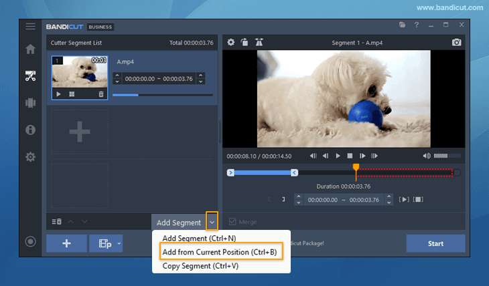Toggle the Merge checkbox
The width and height of the screenshot is (489, 286).
click(233, 222)
